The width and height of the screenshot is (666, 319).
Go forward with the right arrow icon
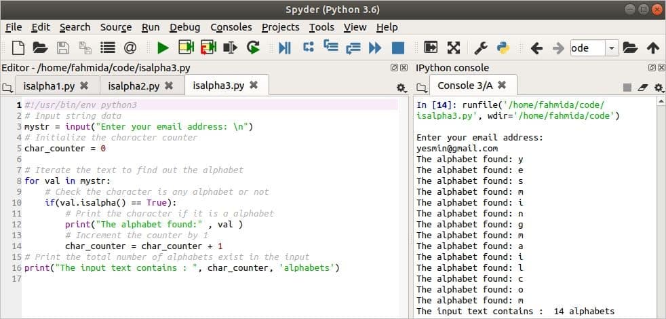pos(559,48)
